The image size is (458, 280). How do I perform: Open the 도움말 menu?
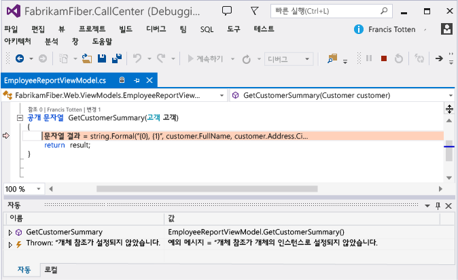tap(102, 41)
